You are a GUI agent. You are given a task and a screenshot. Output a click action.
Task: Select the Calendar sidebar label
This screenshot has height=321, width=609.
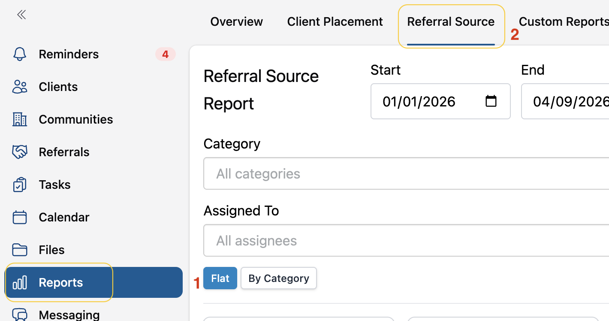[x=64, y=217]
